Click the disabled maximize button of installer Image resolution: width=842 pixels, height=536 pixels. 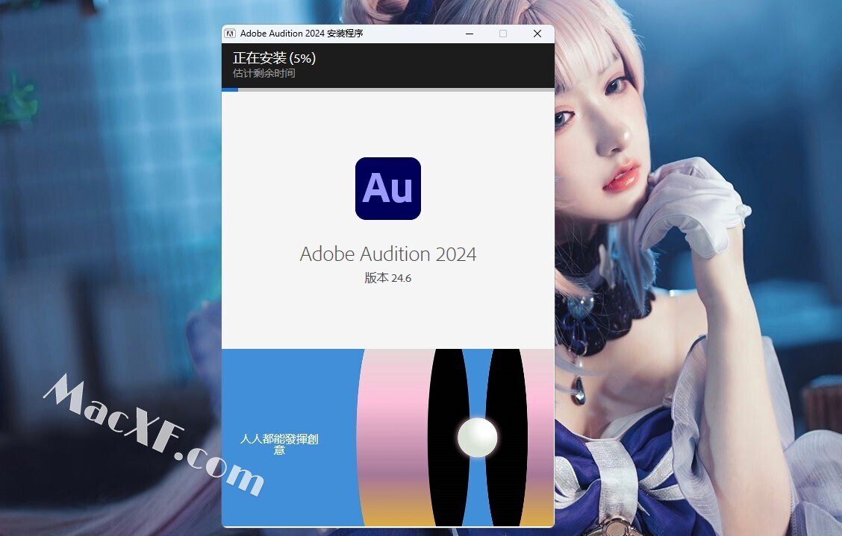[503, 34]
